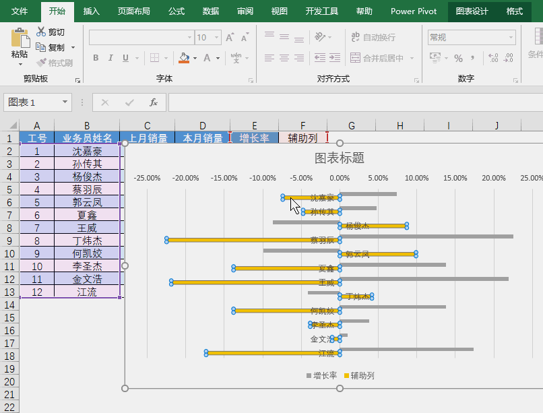Decrease font size with smaller A icon
The height and width of the screenshot is (413, 543).
[245, 37]
